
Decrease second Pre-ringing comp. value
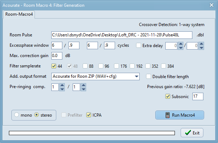(83, 89)
